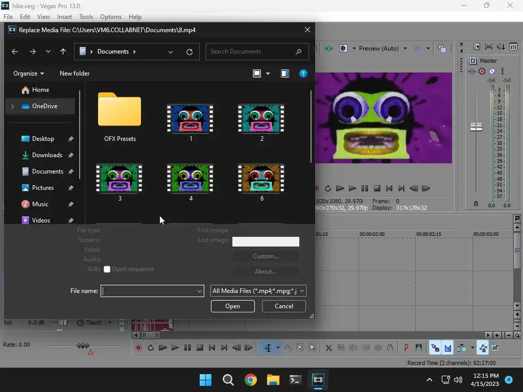Click the File name input field
Image resolution: width=523 pixels, height=392 pixels.
[x=152, y=291]
